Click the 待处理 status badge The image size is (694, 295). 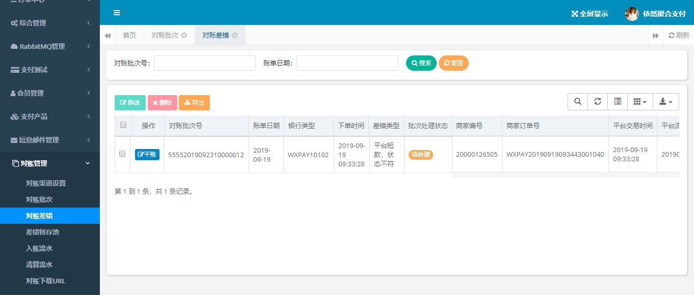click(421, 155)
